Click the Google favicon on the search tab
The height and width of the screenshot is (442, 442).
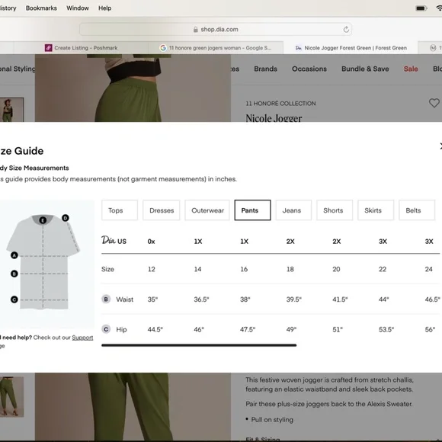pyautogui.click(x=163, y=48)
